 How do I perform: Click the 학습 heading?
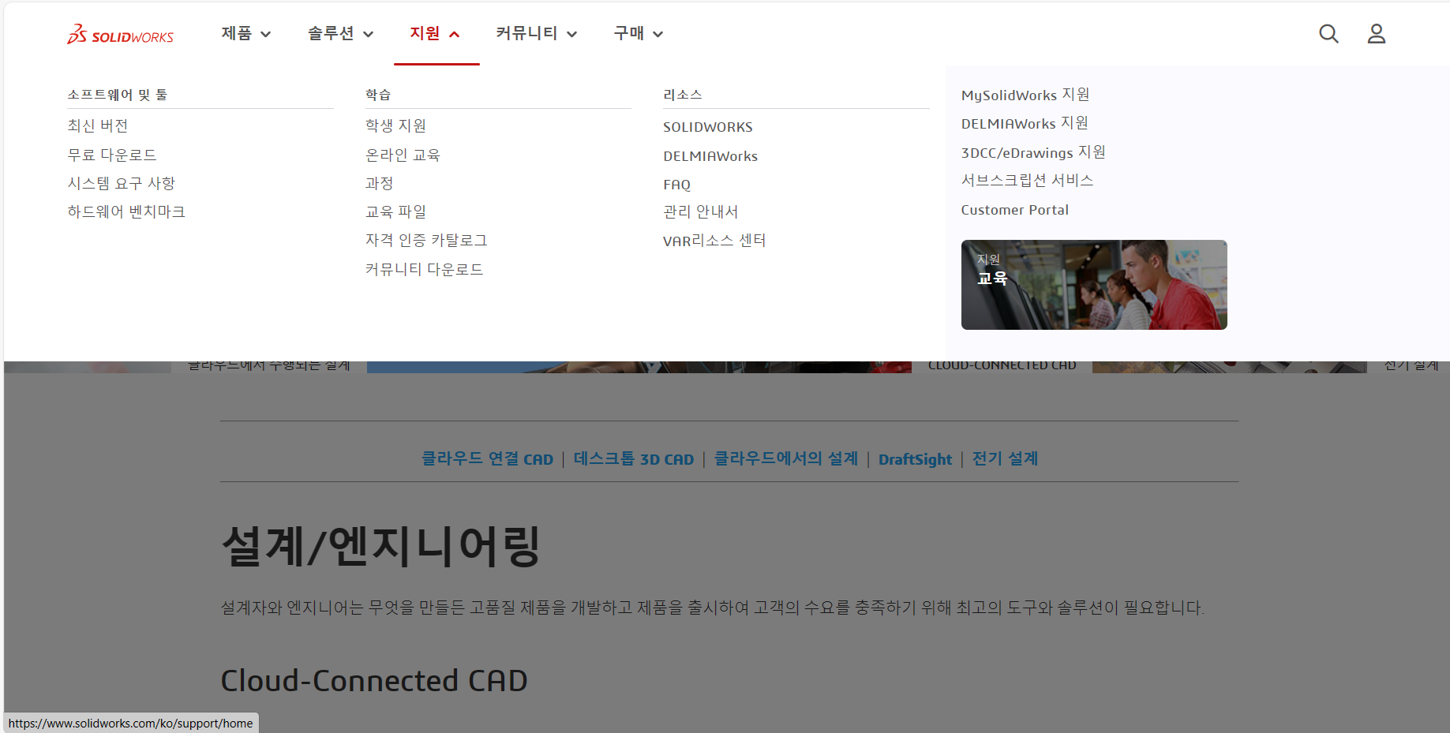(x=378, y=95)
